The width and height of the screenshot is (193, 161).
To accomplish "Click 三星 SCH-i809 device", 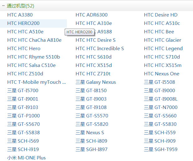I will click(x=91, y=141).
